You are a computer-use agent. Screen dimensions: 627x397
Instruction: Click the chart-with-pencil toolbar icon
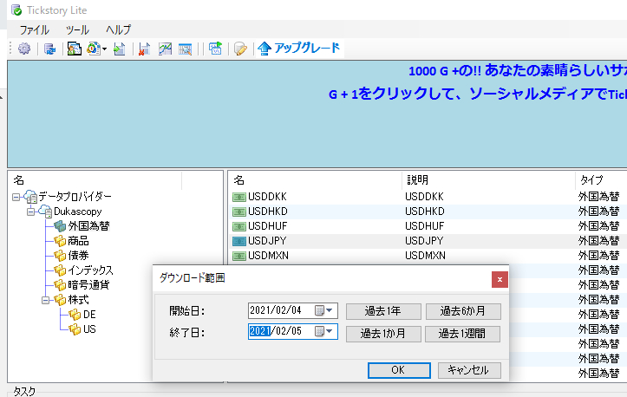point(165,49)
